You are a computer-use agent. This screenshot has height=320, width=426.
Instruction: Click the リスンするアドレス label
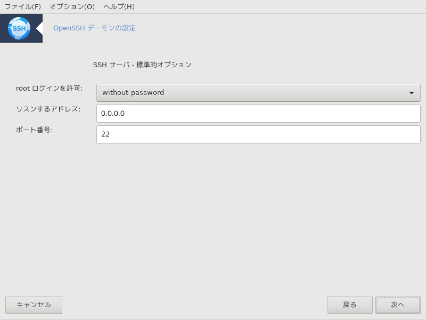(x=48, y=109)
